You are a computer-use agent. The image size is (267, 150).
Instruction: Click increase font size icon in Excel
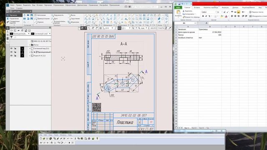(224, 12)
